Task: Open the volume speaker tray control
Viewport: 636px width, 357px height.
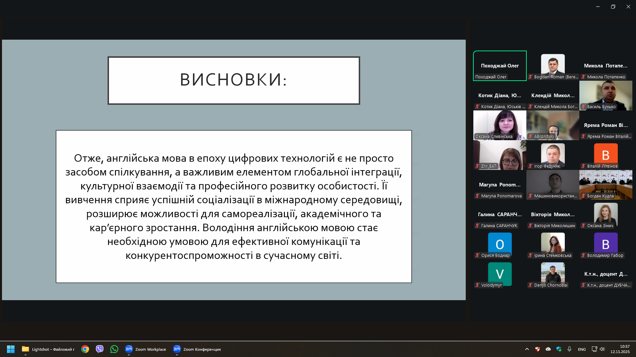Action: (x=602, y=349)
